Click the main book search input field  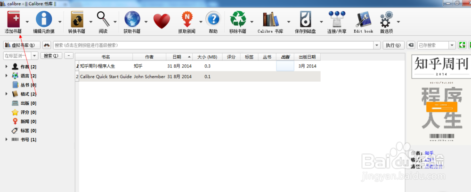pos(213,45)
